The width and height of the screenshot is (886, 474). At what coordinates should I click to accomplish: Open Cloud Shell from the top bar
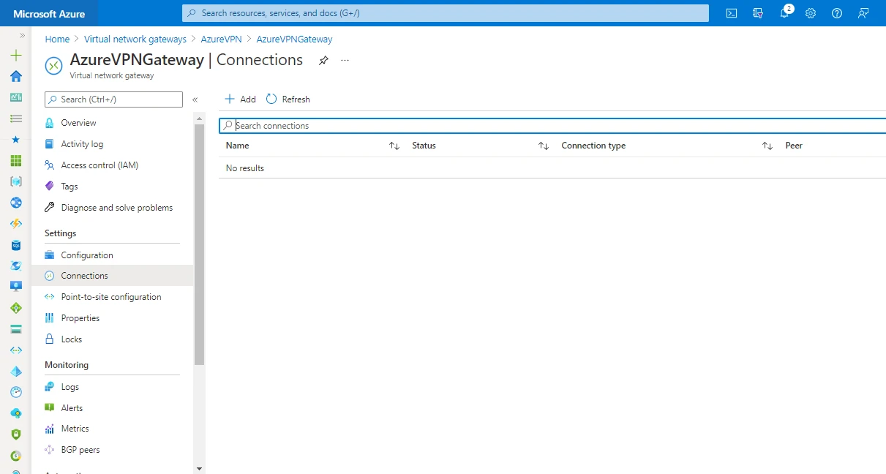pyautogui.click(x=731, y=12)
